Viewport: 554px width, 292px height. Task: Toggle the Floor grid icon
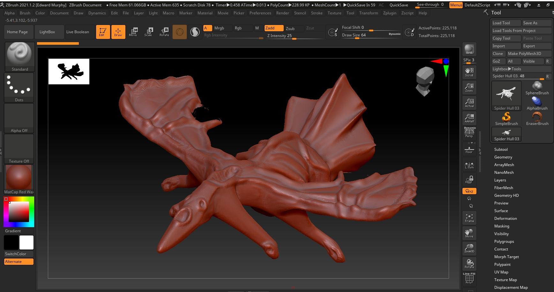click(469, 149)
